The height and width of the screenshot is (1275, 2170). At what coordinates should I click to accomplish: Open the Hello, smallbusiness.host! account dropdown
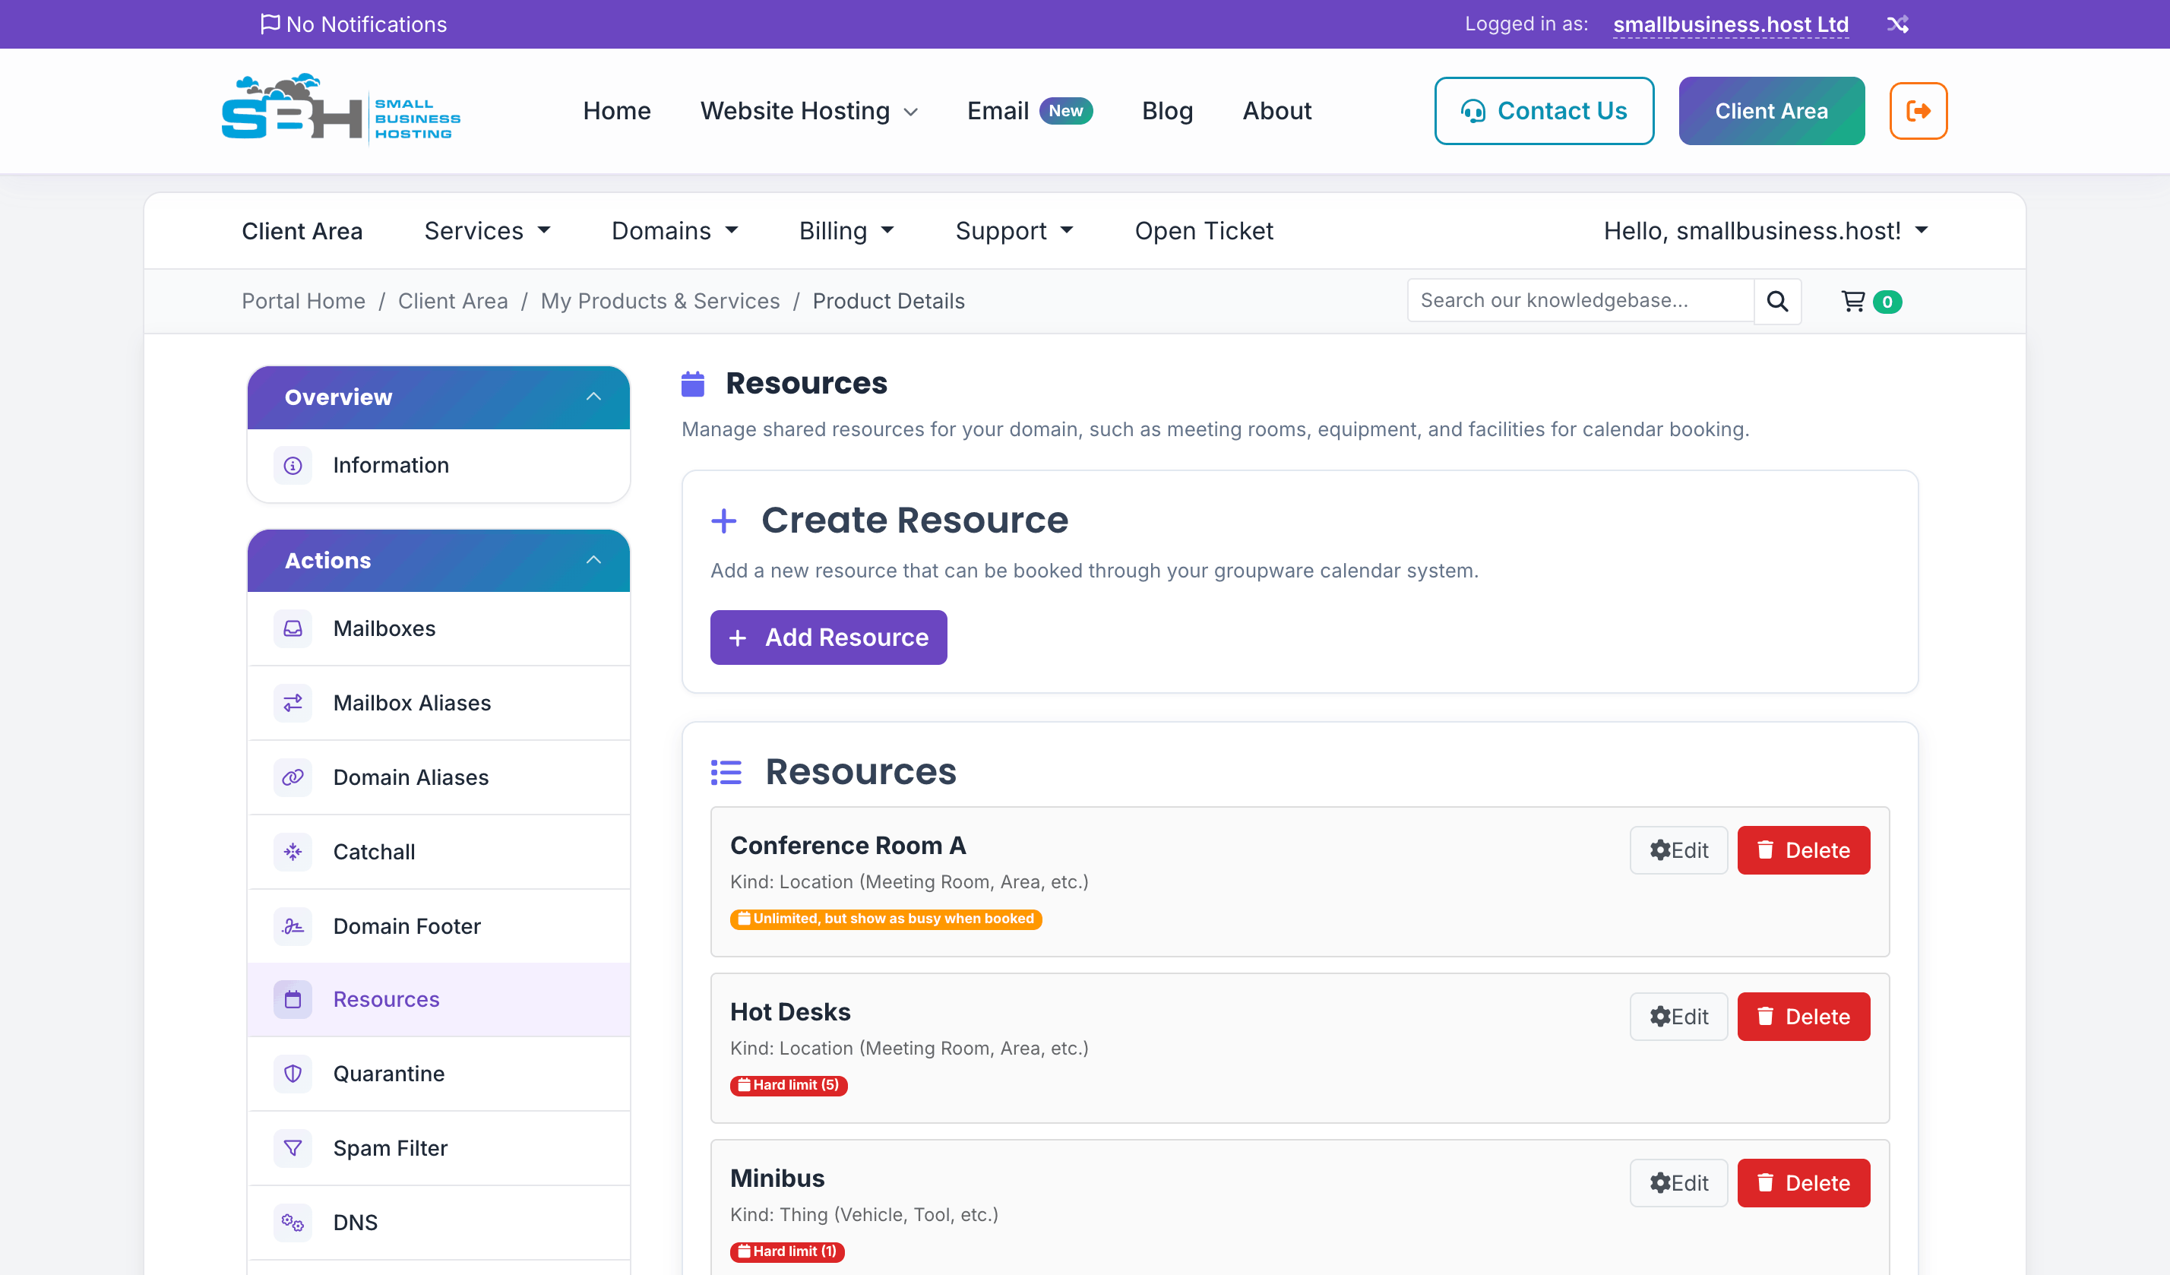point(1765,231)
